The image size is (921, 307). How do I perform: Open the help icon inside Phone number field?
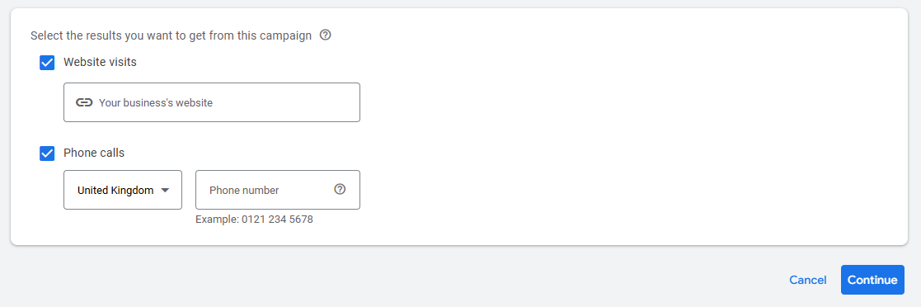(340, 189)
